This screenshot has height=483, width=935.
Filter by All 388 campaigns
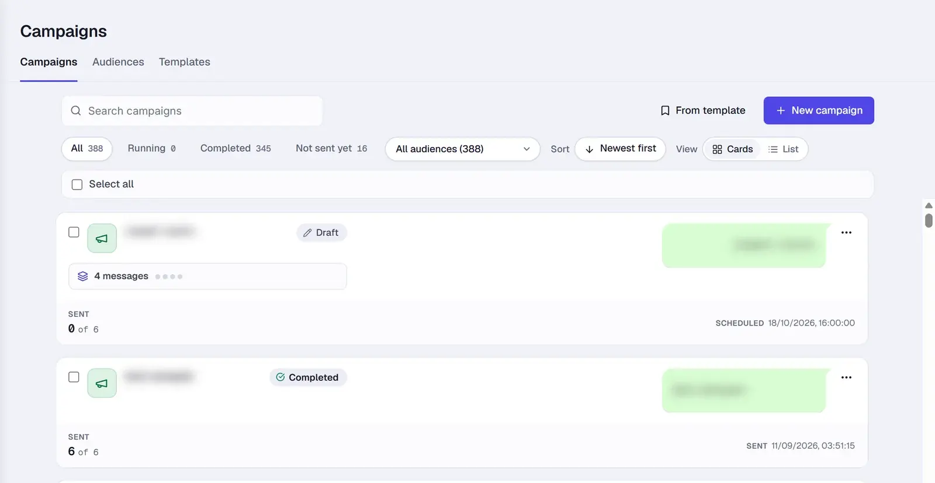87,149
